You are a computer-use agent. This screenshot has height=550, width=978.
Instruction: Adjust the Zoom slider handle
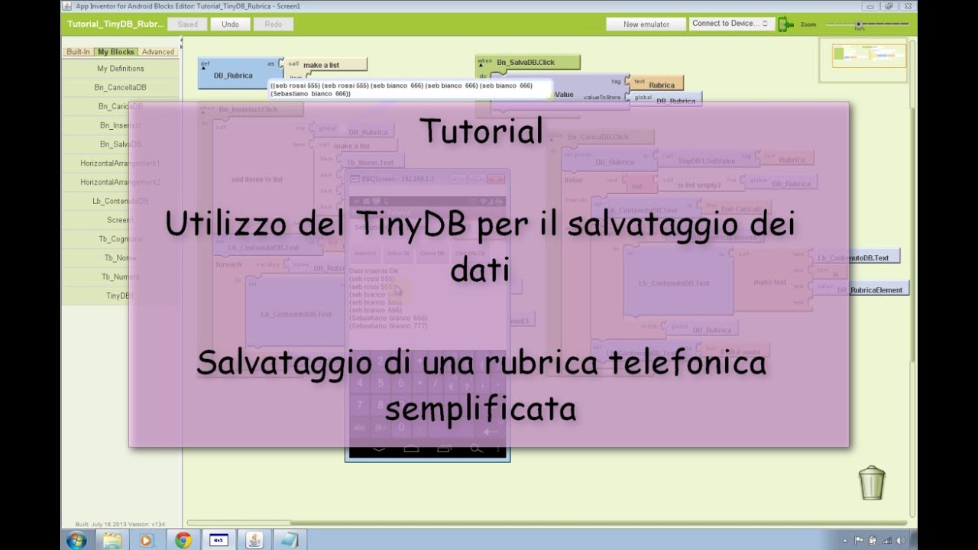859,24
